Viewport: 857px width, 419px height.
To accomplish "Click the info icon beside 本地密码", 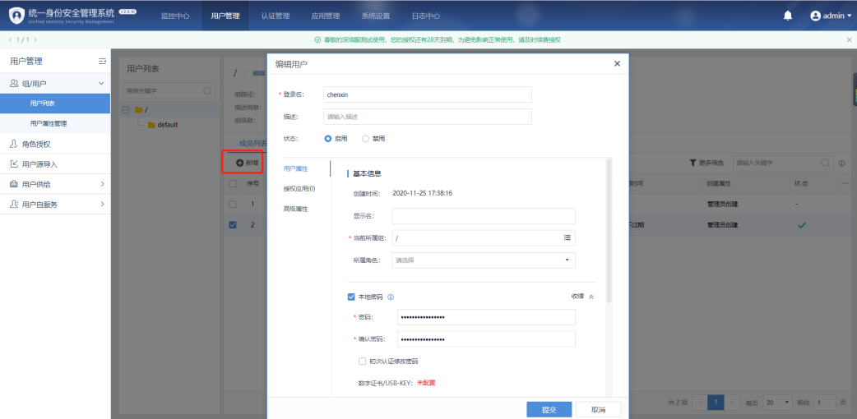I will point(391,297).
